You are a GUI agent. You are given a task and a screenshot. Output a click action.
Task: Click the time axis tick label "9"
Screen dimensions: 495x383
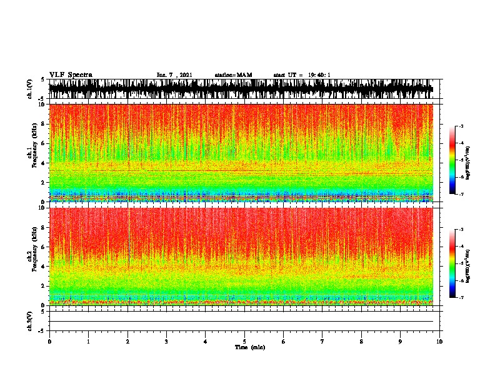pos(400,342)
